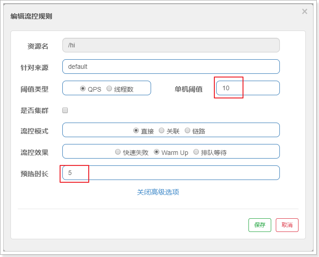319x257 pixels.
Task: Click the 针对来源 input with default
Action: point(171,67)
